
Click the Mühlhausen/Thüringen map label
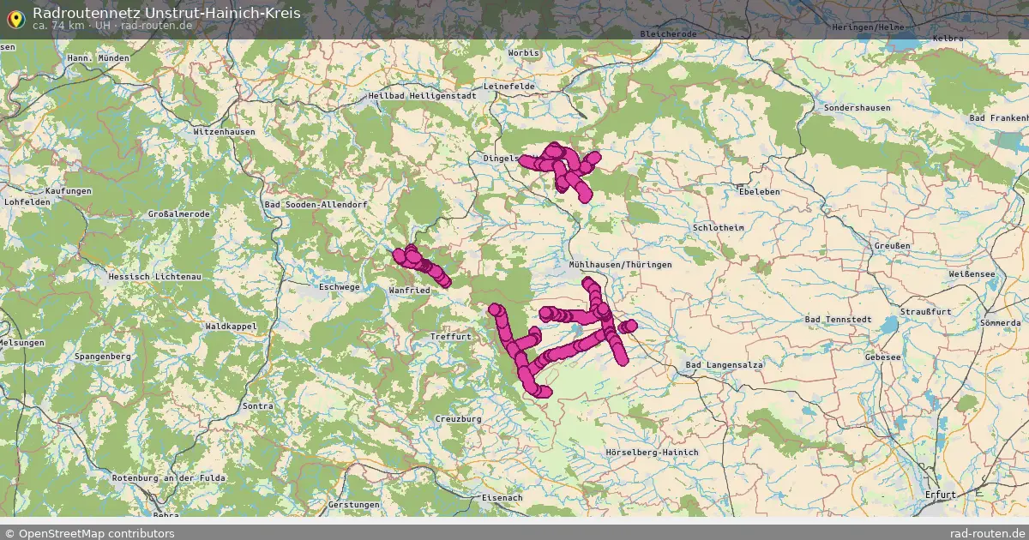pos(620,265)
